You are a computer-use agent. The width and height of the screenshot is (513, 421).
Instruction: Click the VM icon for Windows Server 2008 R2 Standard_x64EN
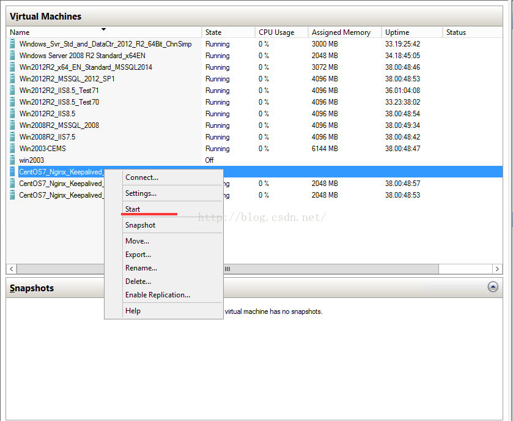[x=12, y=55]
